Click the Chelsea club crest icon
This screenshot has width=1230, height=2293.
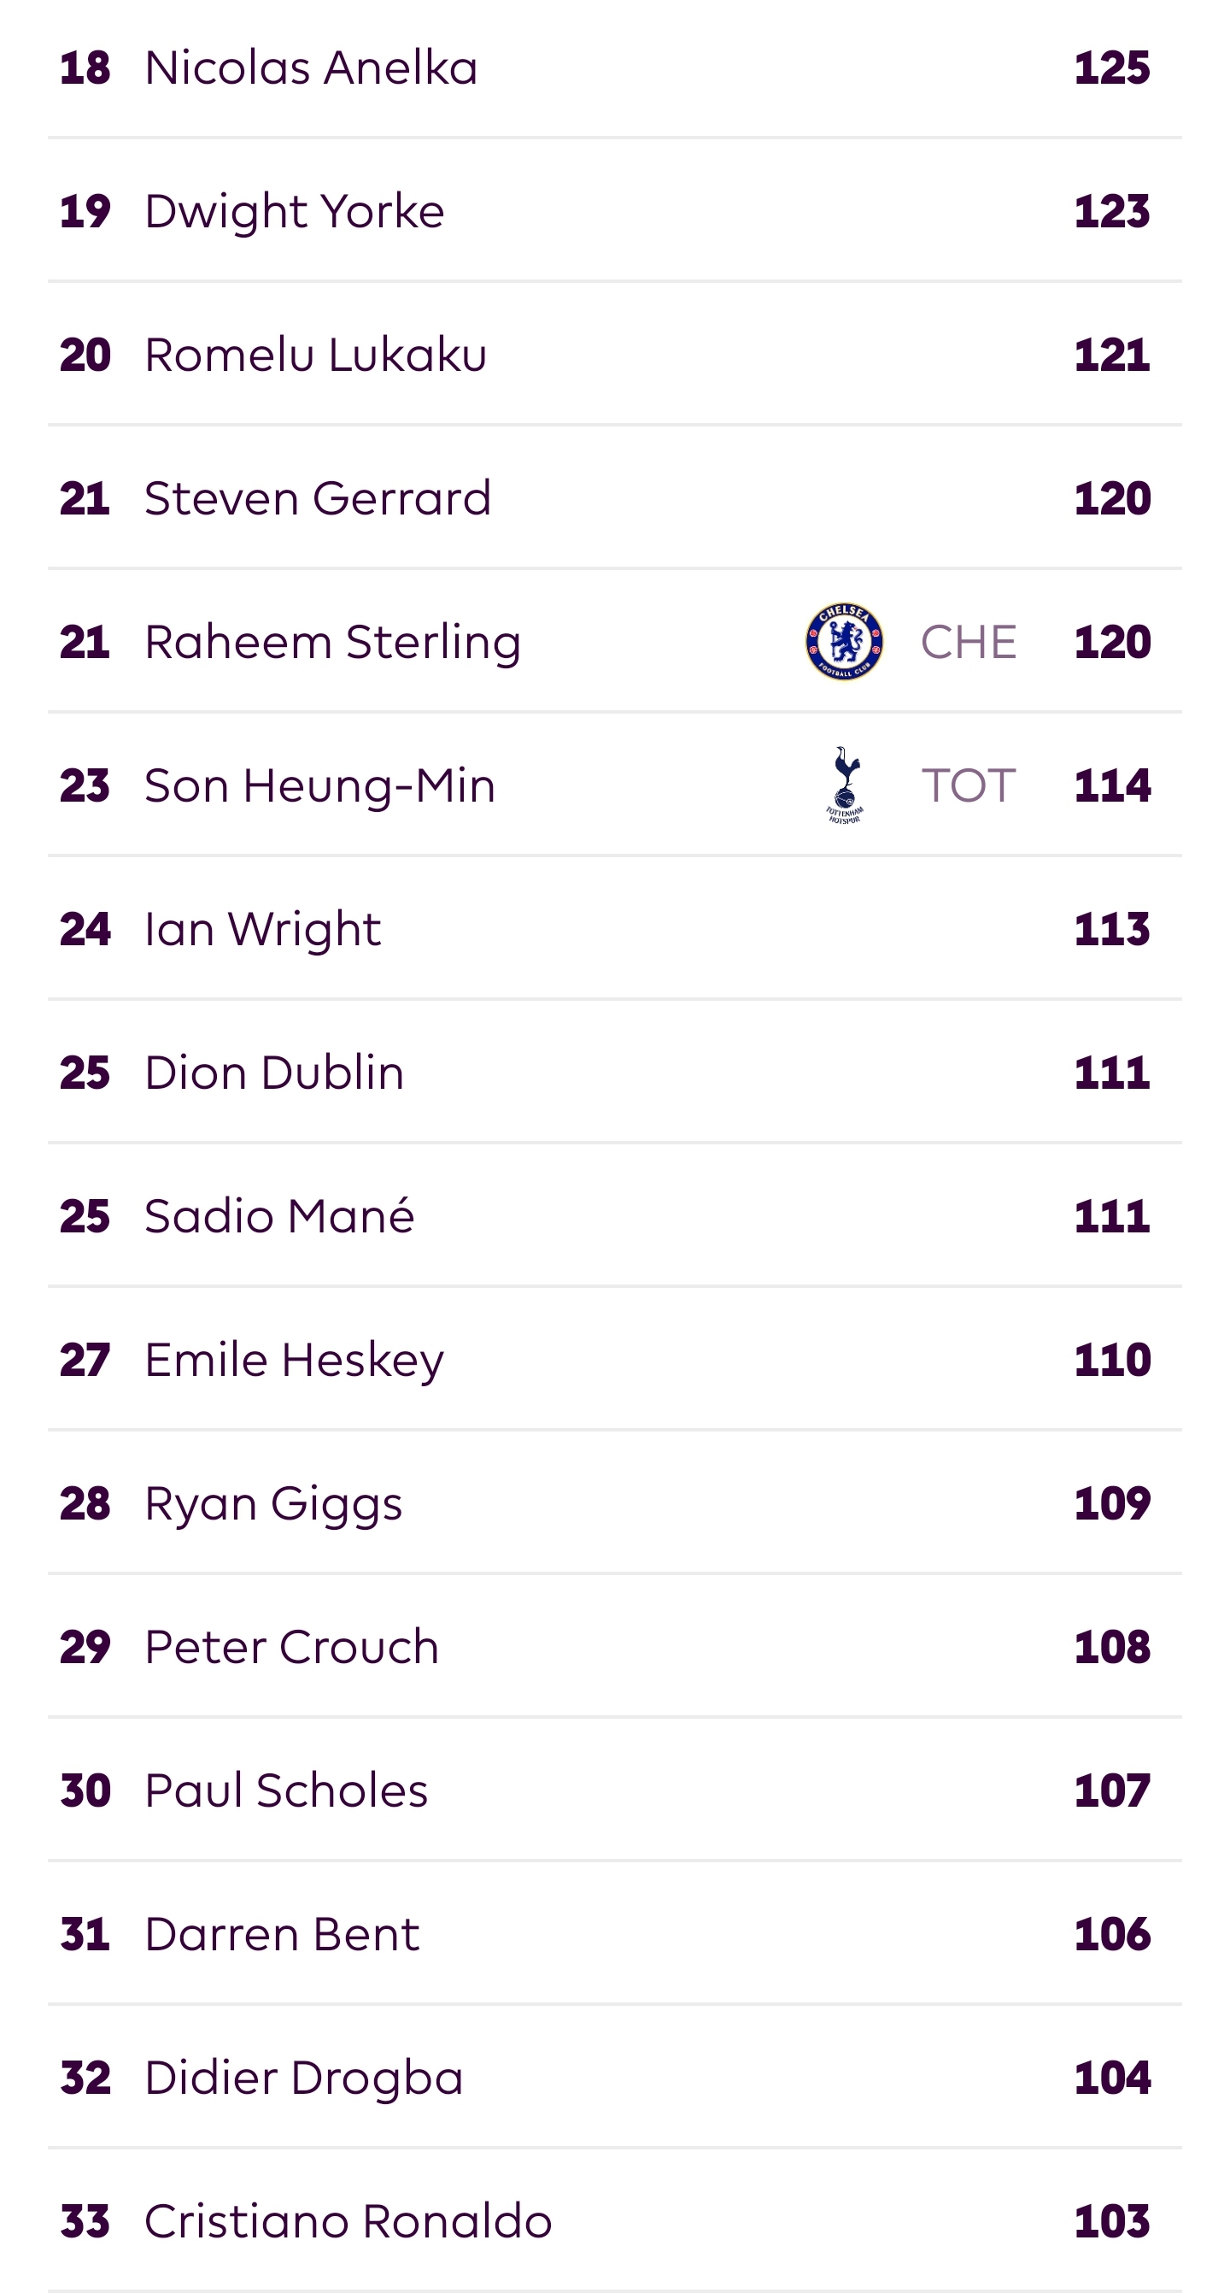point(844,642)
